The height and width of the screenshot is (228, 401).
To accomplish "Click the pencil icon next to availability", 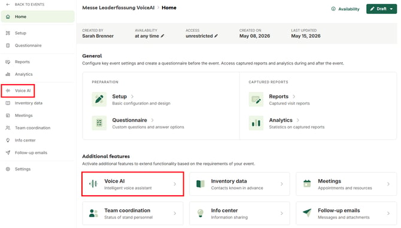I will click(162, 36).
